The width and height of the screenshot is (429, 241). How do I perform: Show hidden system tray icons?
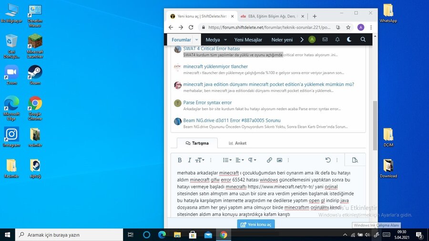tap(345, 235)
